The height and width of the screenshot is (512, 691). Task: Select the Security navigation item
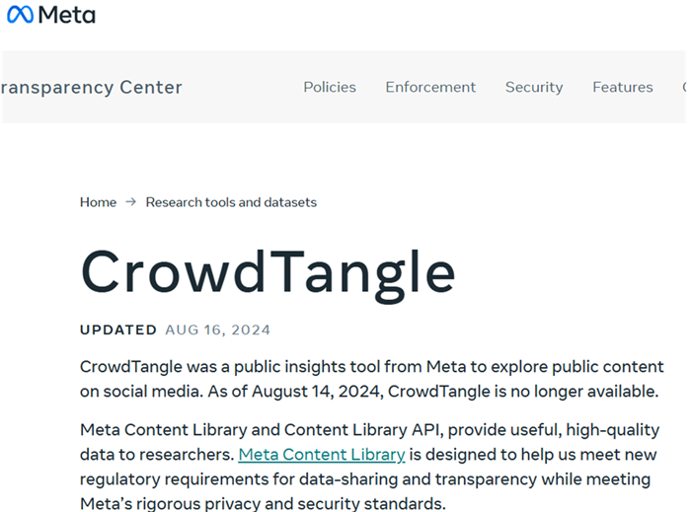click(534, 87)
